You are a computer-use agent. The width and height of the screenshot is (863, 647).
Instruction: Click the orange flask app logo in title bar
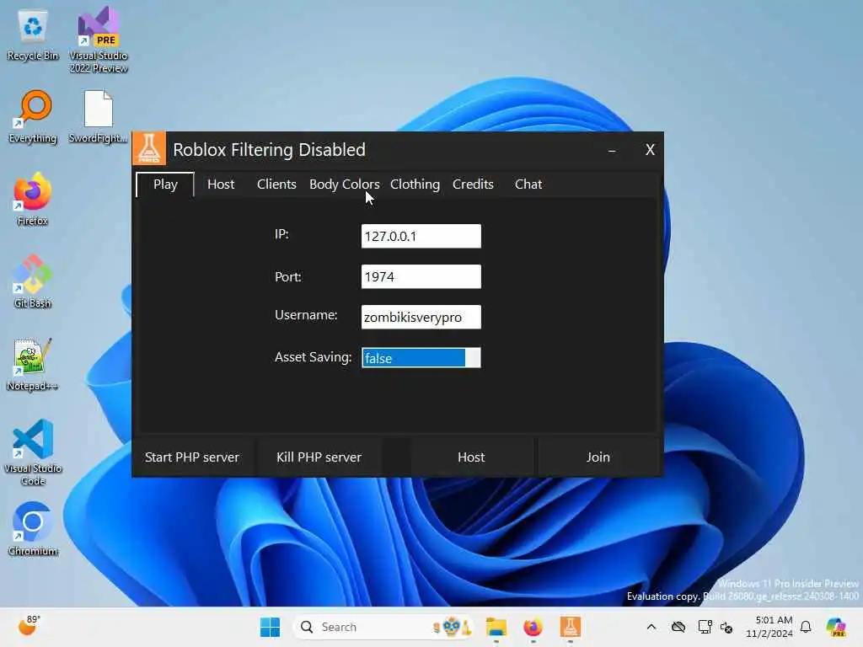coord(149,148)
